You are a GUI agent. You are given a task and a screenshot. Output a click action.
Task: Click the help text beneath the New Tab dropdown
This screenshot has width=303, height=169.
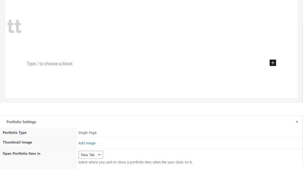coord(135,162)
